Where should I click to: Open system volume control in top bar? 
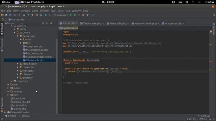pos(187,2)
